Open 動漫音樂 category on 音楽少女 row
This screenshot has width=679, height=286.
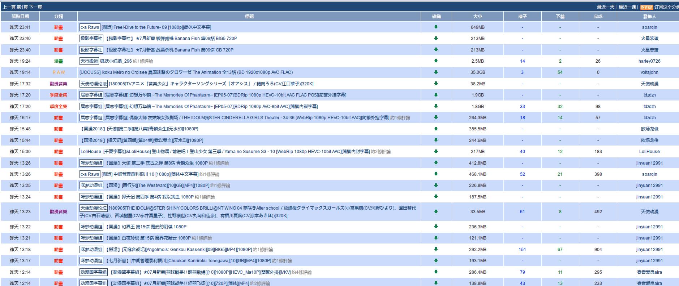coord(59,84)
